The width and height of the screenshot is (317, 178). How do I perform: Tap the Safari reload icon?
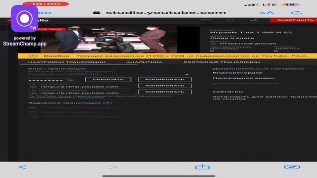coord(297,13)
